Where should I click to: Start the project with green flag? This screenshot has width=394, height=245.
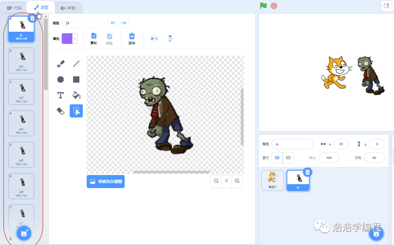263,5
